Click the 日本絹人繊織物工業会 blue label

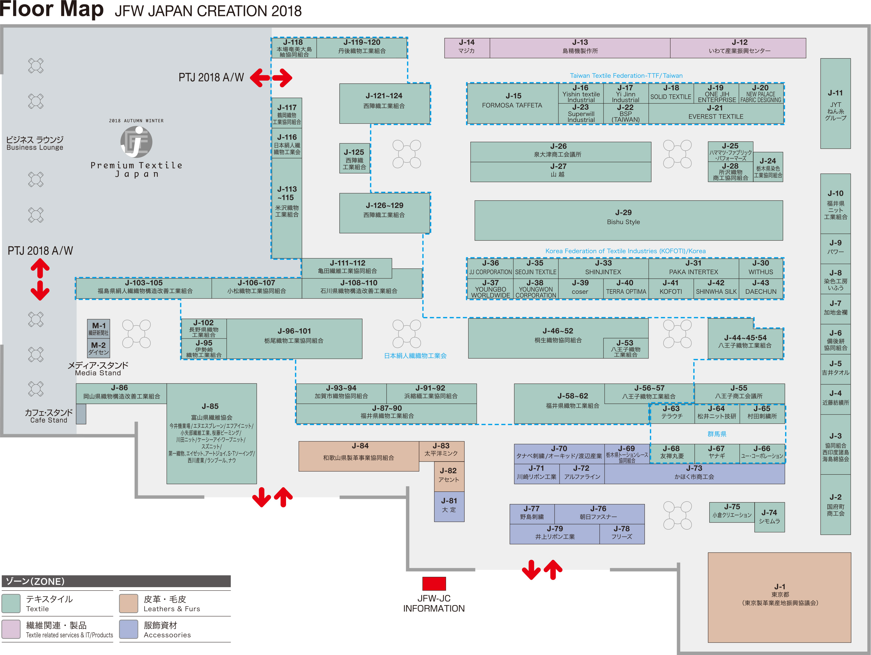coord(415,356)
